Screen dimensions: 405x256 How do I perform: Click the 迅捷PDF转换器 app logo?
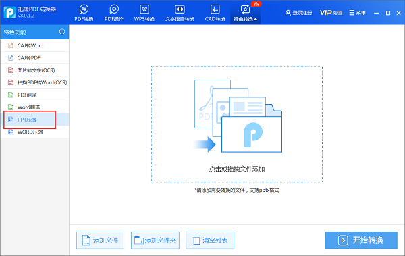(x=9, y=12)
